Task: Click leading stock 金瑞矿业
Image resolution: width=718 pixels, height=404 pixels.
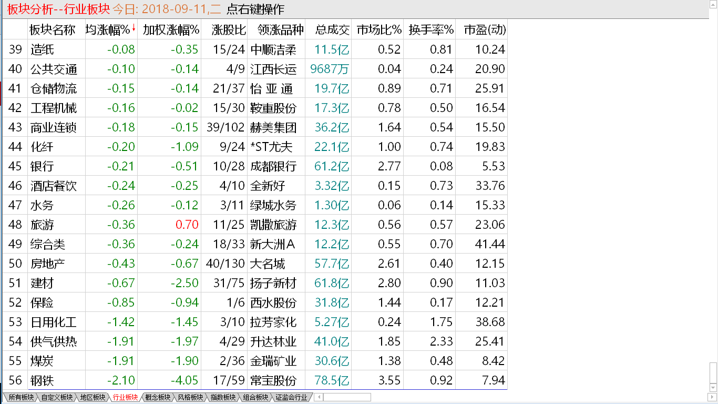Action: tap(273, 361)
